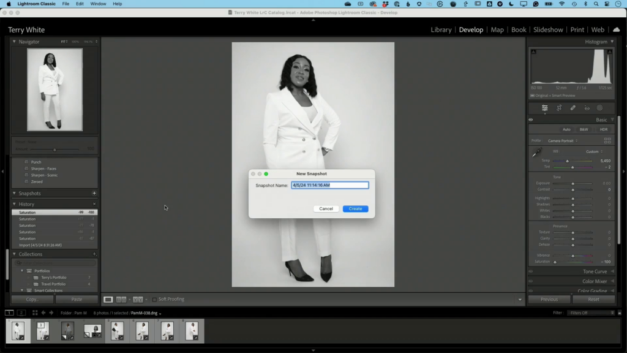Add a new snapshot with plus icon

(x=94, y=193)
